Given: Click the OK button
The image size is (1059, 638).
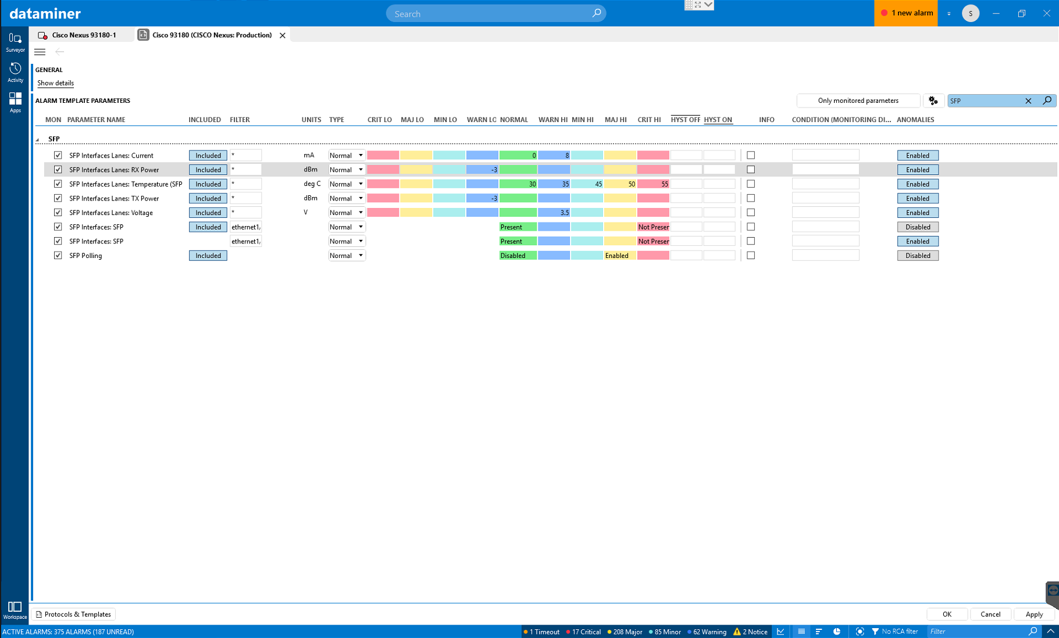Looking at the screenshot, I should click(947, 614).
